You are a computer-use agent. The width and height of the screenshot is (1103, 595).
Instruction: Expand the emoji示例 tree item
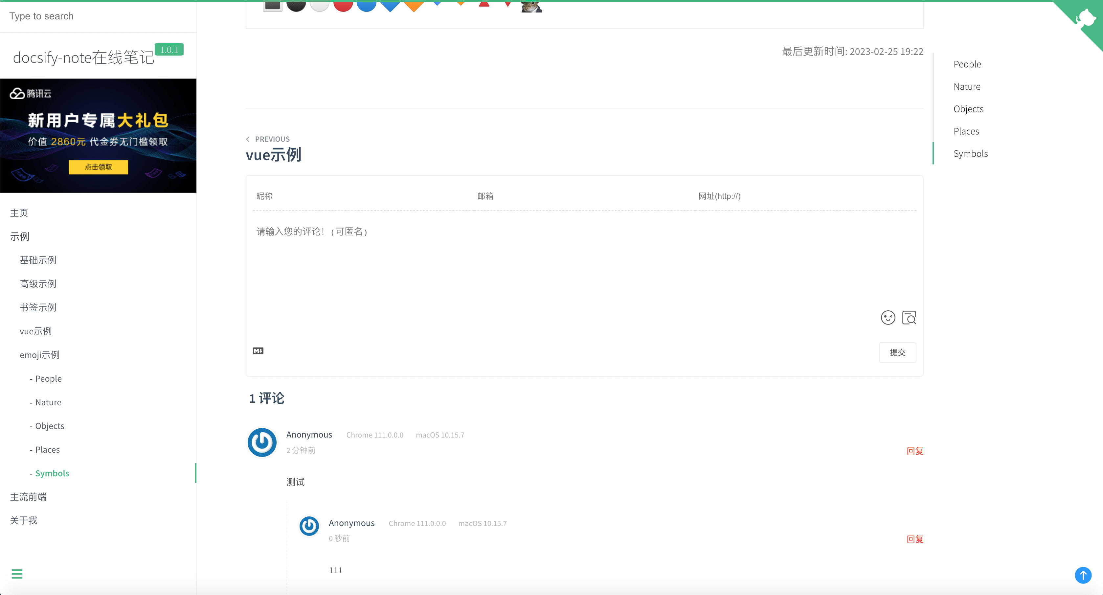click(x=39, y=355)
